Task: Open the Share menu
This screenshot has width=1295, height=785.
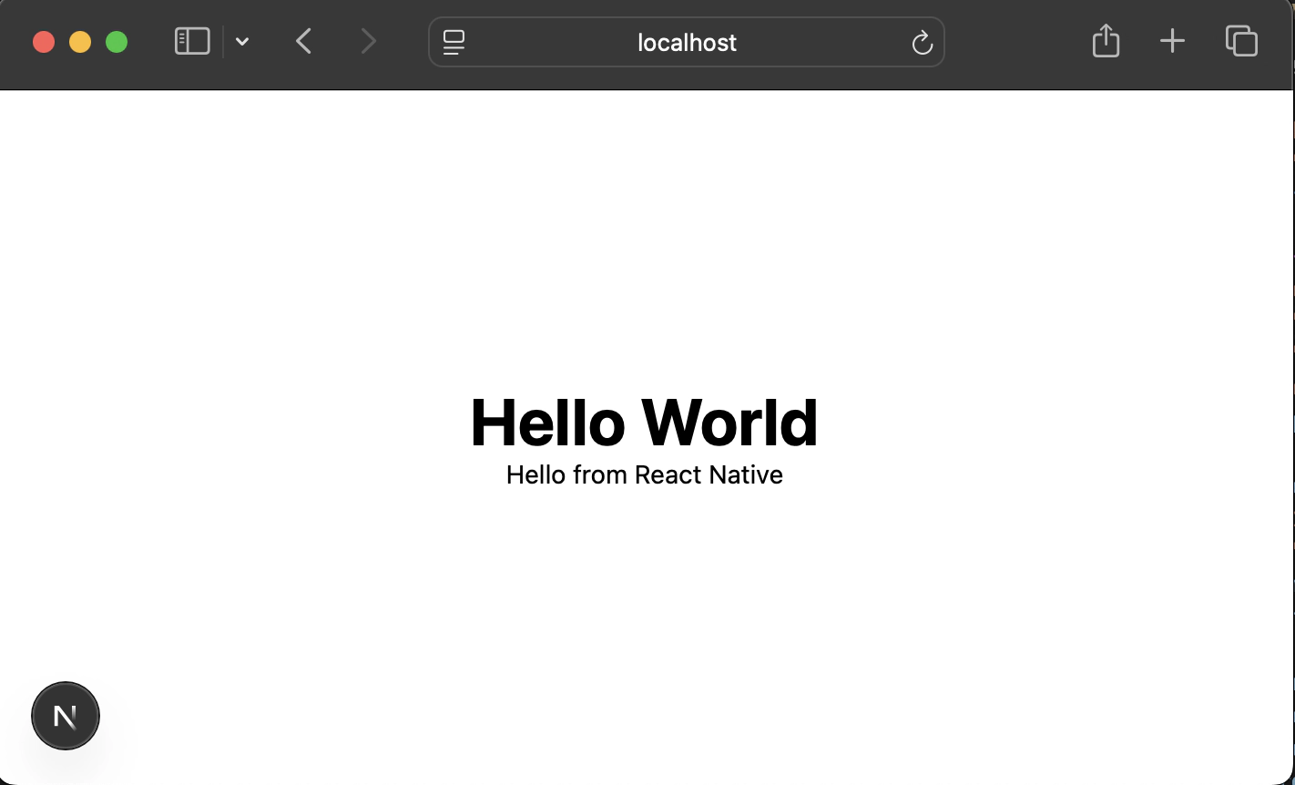Action: 1105,41
